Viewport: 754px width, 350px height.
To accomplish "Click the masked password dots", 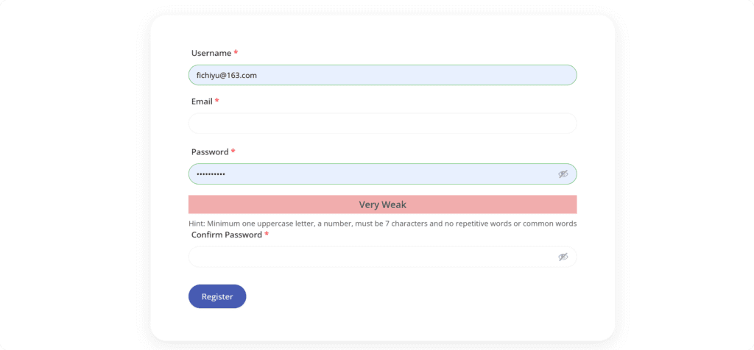I will point(211,174).
